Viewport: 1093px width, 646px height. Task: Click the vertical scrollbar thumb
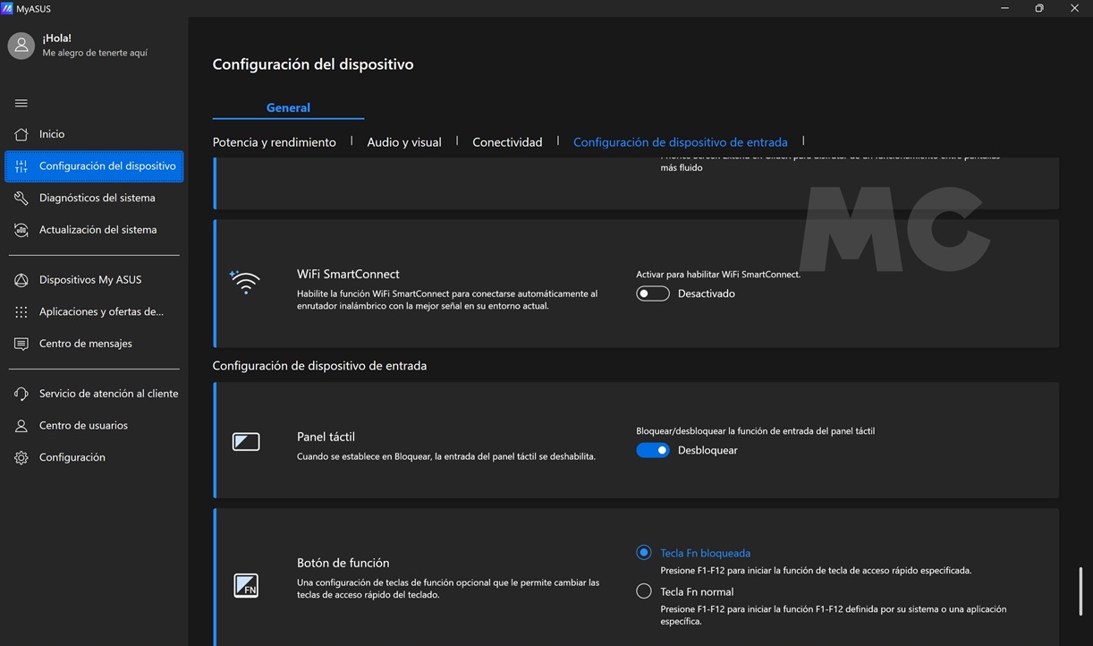click(x=1080, y=591)
